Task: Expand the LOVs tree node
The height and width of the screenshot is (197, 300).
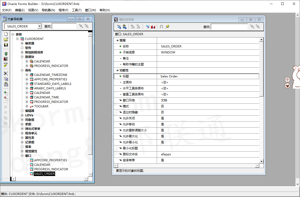Action: [22, 115]
